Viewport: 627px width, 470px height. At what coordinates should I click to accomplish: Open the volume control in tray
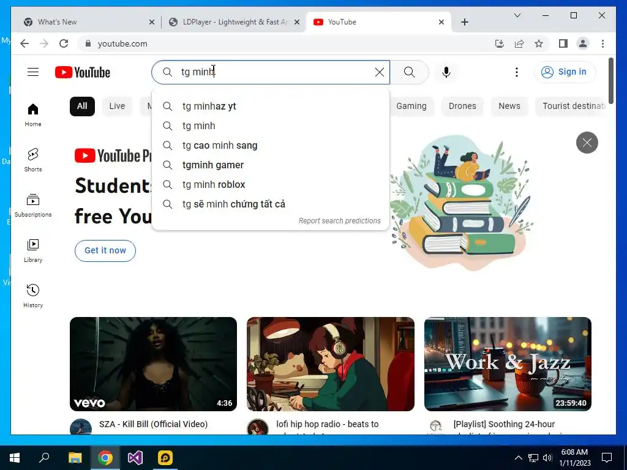pos(547,458)
